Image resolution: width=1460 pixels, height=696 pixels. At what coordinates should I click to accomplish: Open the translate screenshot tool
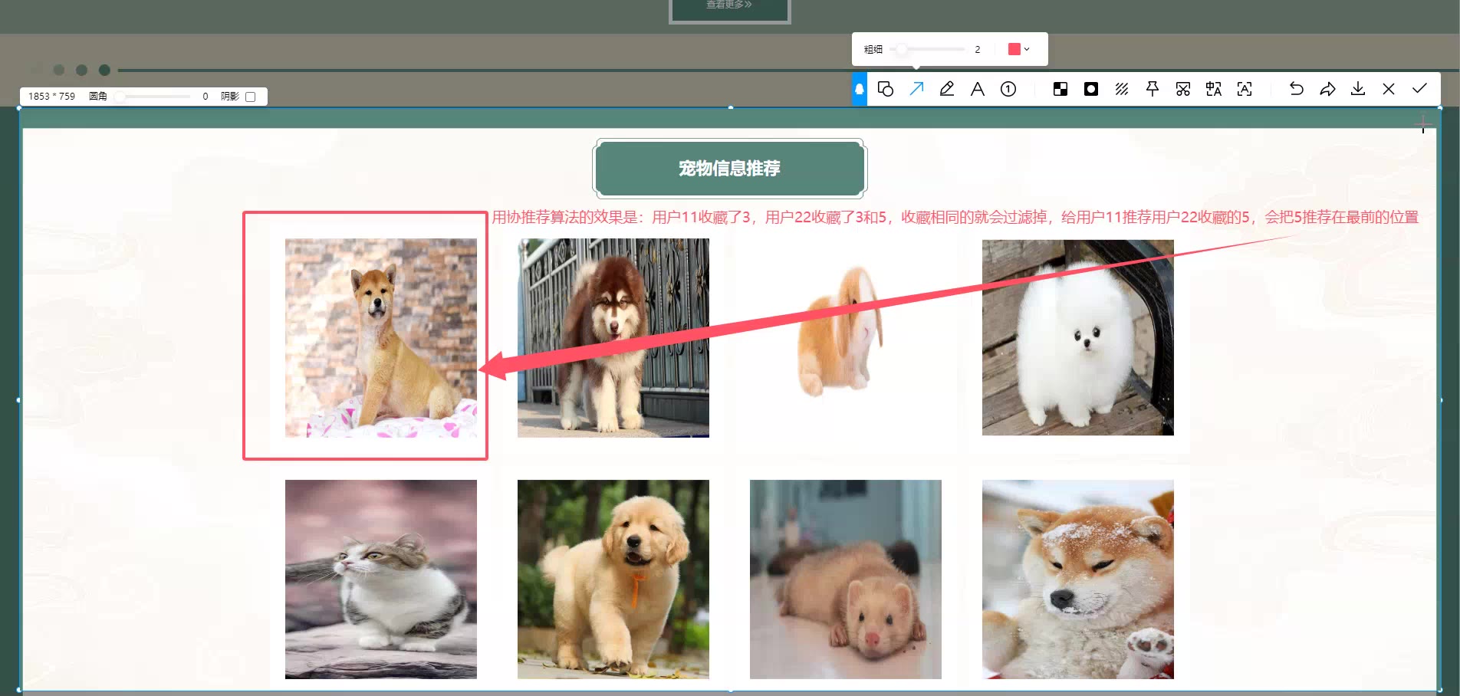point(1214,89)
